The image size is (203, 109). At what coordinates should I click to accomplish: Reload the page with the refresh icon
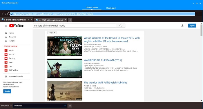pos(8,14)
